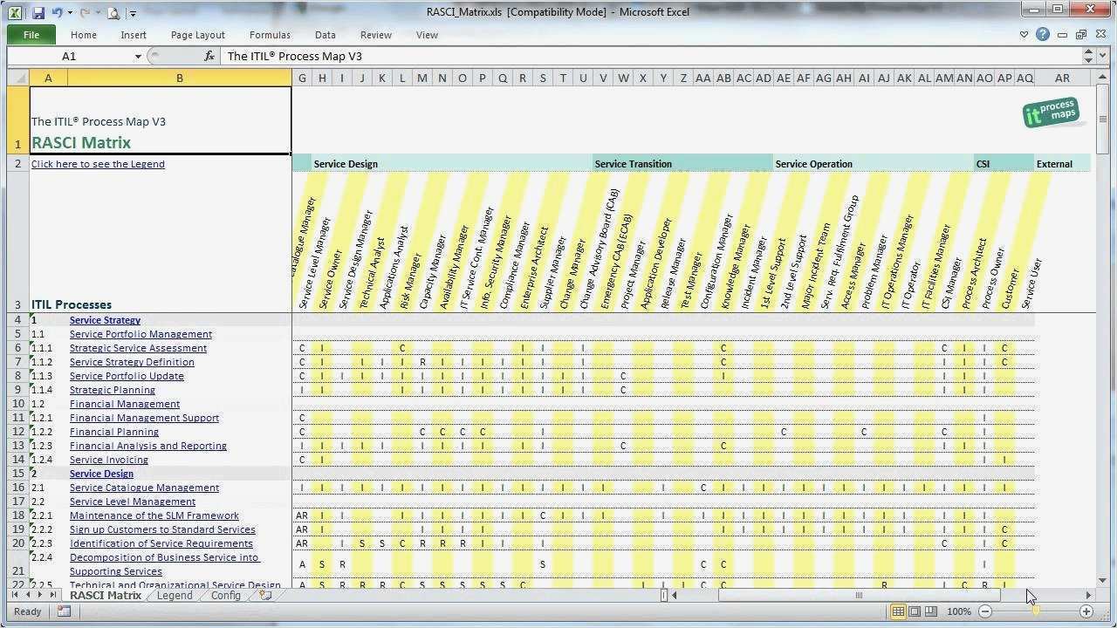Open the Maintenance of the SLM Framework link
Screen dimensions: 1117x628
click(x=154, y=515)
